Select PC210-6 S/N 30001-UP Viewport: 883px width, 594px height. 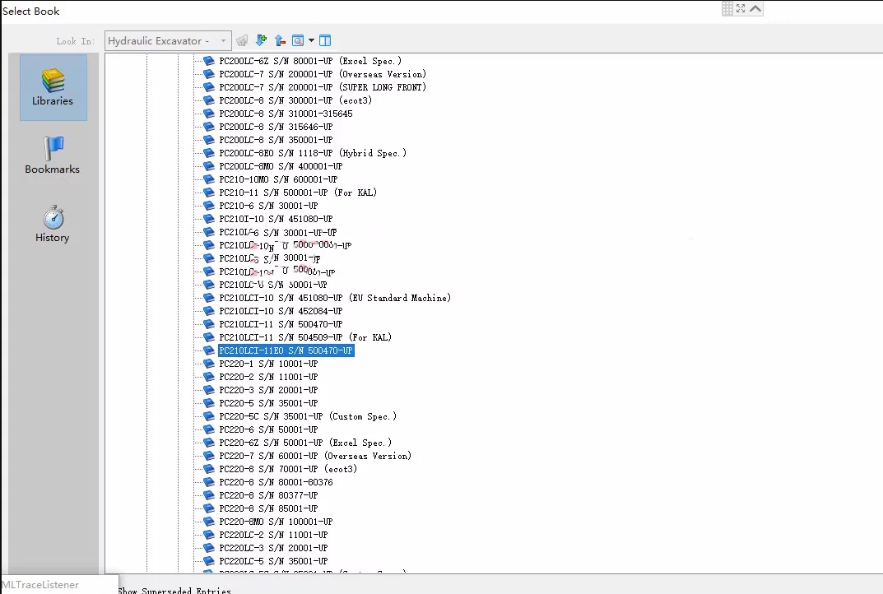coord(268,206)
